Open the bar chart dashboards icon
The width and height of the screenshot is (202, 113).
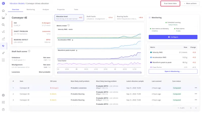[x=3, y=18]
